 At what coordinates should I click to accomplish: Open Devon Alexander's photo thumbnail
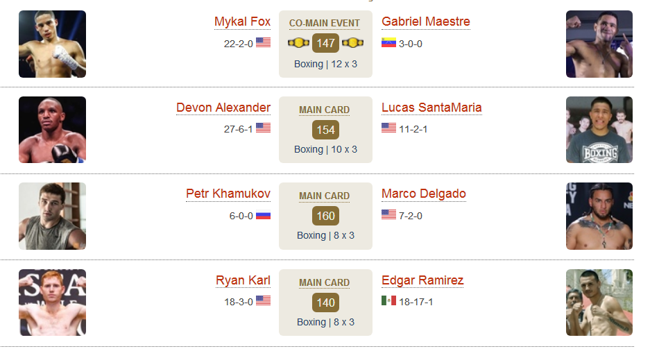[x=52, y=130]
